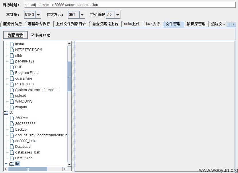
Task: Click the file icon beside WINDOWS
Action: pos(12,101)
